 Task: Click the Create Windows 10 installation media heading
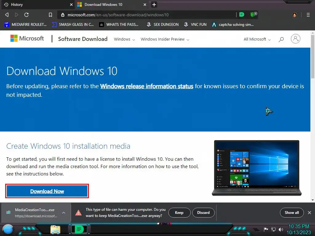tap(68, 146)
